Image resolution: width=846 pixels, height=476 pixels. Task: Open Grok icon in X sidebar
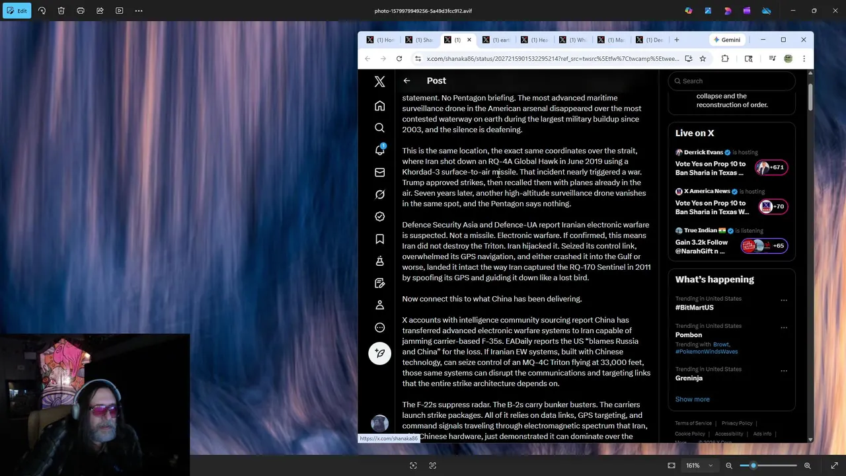379,194
